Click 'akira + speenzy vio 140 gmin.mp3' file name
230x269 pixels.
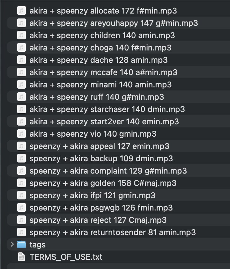coord(93,134)
